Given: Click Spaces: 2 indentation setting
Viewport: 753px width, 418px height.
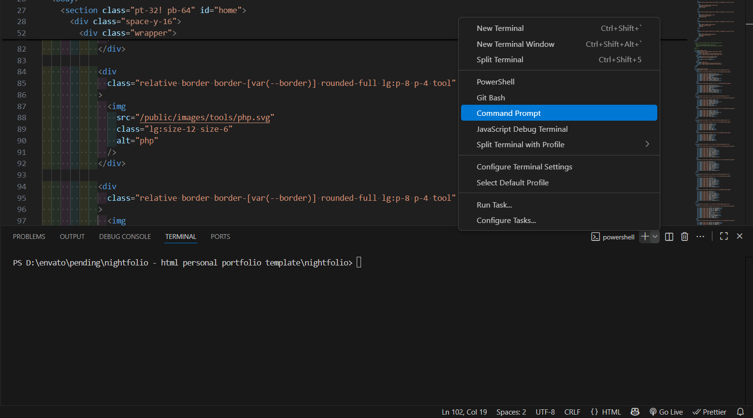Looking at the screenshot, I should pos(511,412).
